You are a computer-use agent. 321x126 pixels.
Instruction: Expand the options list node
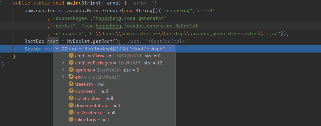coord(63,70)
